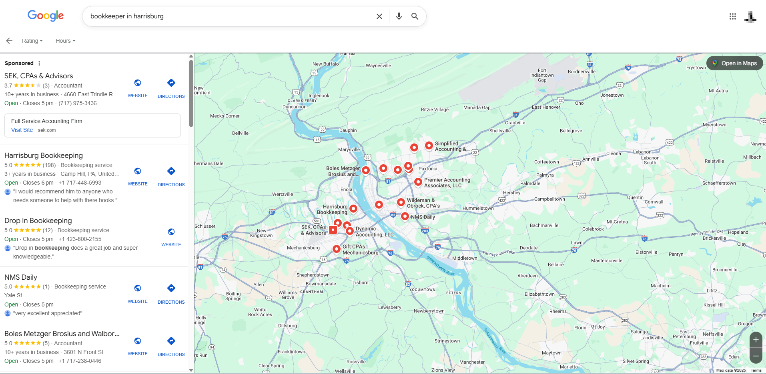Click Mechanicsburg label on the map

pyautogui.click(x=303, y=248)
